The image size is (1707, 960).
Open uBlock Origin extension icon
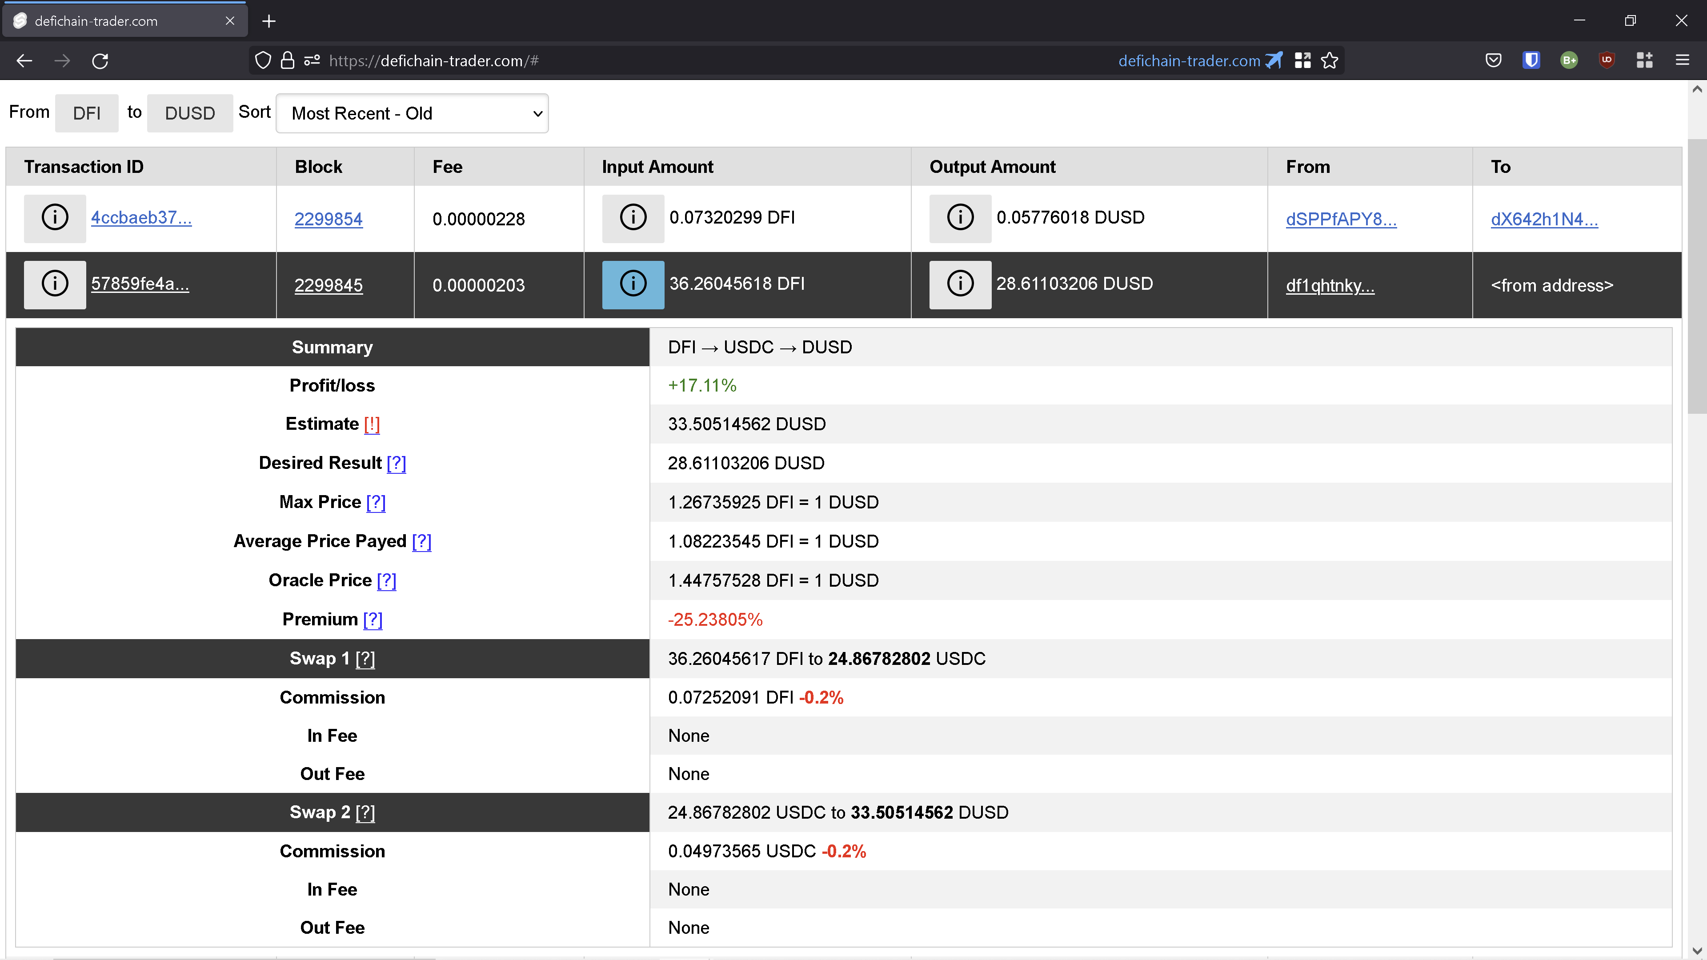pyautogui.click(x=1606, y=61)
